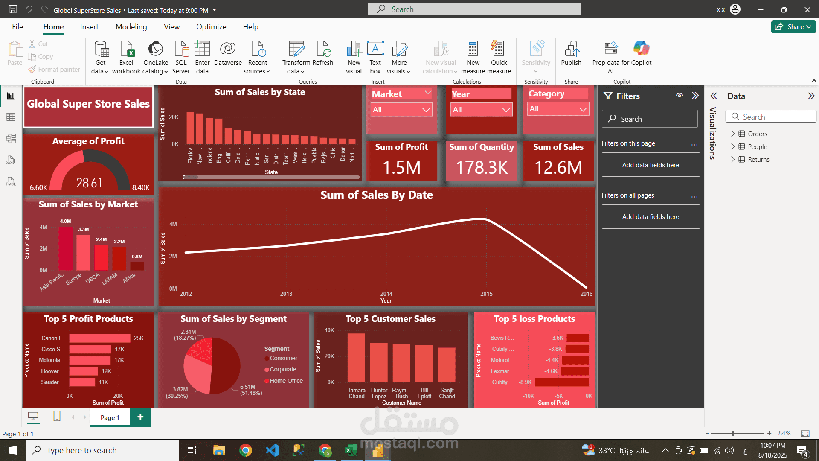Create a Quick measure
Image resolution: width=819 pixels, height=461 pixels.
(x=499, y=58)
